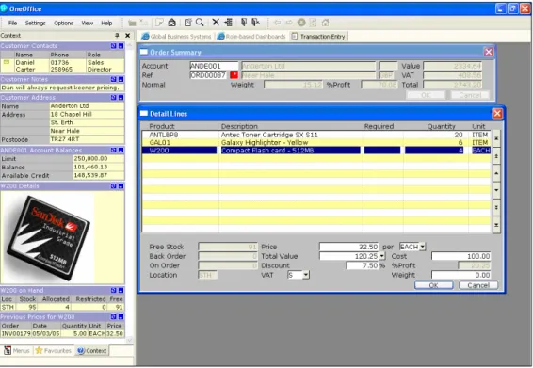Viewport: 533px width, 368px height.
Task: Jump to first line in Detail Lines
Action: [x=496, y=138]
